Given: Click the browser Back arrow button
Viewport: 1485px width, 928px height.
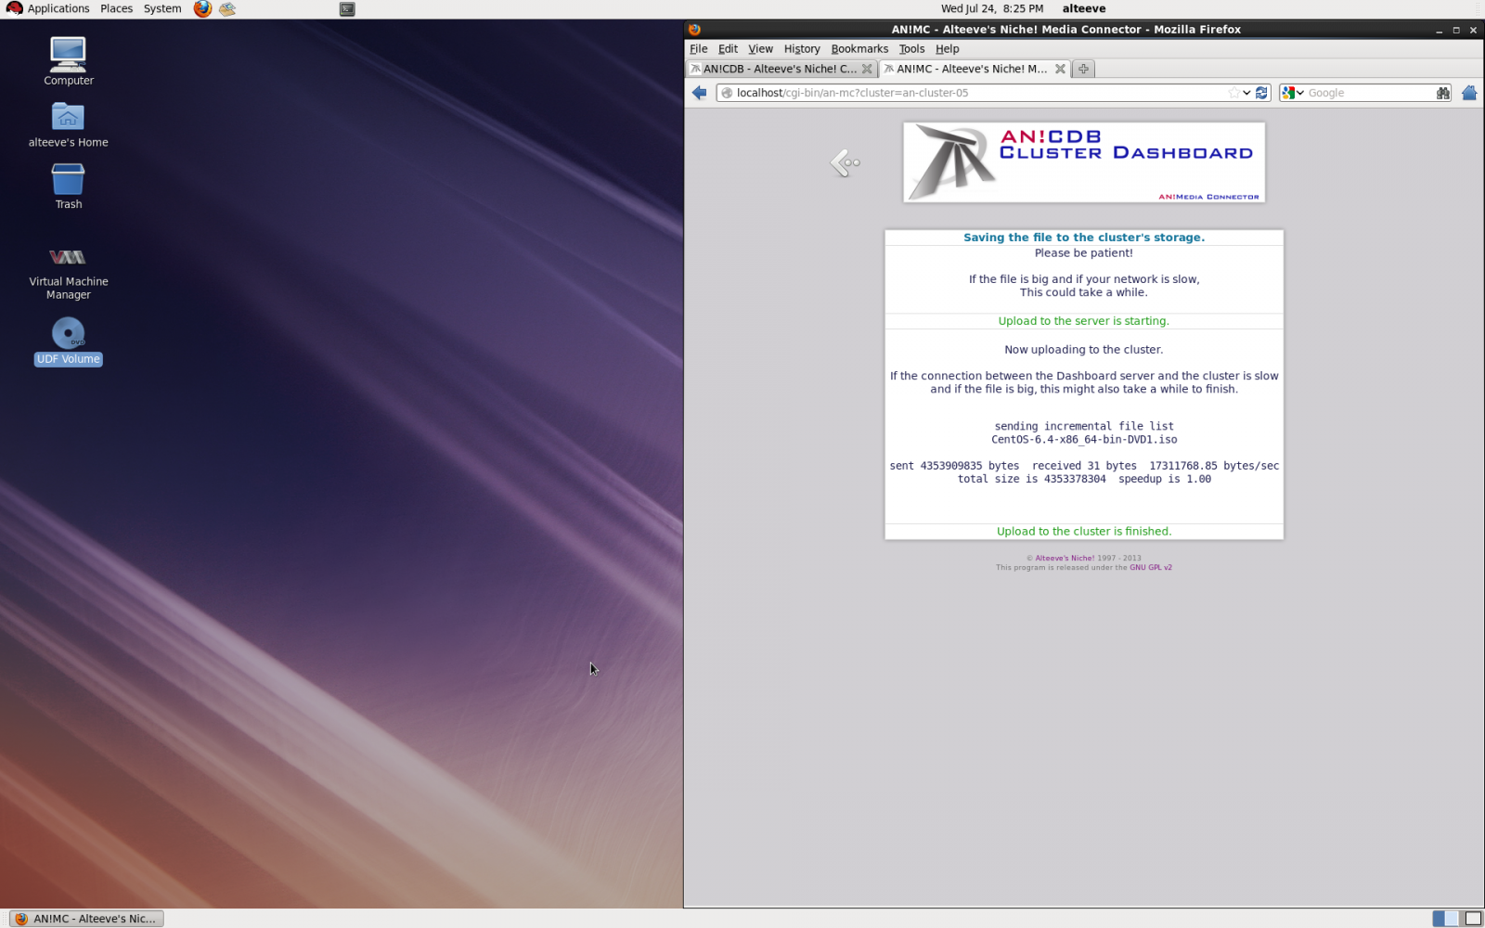Looking at the screenshot, I should pos(700,93).
